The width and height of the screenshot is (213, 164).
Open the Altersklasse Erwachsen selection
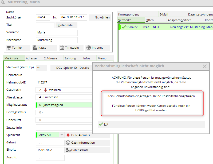tap(64, 97)
